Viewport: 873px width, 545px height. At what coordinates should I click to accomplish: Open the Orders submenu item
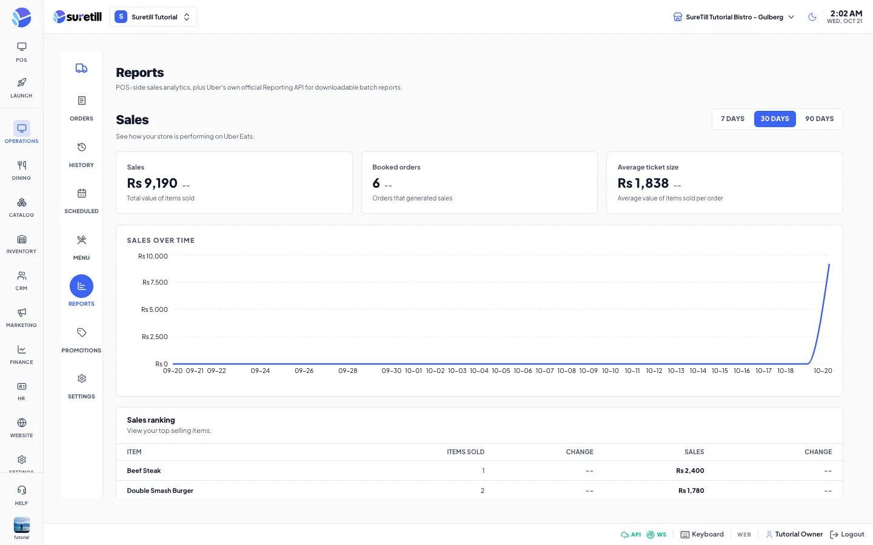coord(81,108)
